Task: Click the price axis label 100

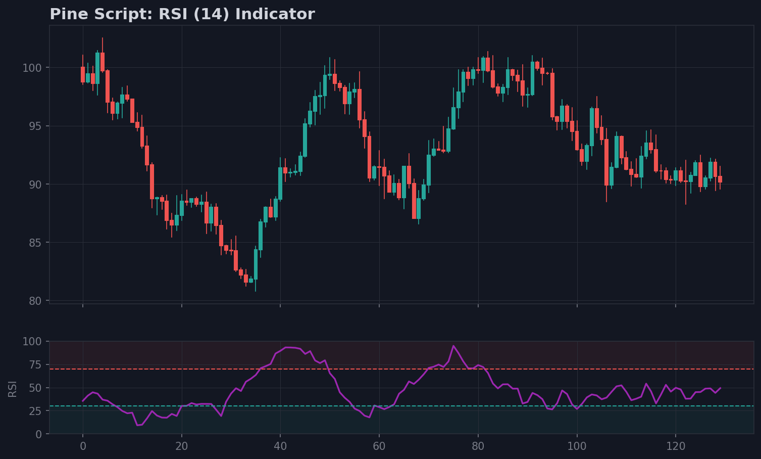Action: (32, 68)
